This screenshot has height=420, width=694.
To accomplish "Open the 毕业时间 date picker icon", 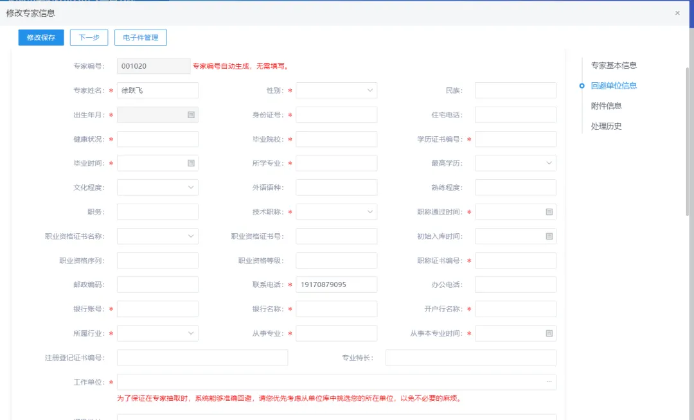I will [x=191, y=163].
